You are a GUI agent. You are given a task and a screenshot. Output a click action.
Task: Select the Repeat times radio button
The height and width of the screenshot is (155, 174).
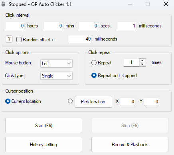(x=94, y=63)
